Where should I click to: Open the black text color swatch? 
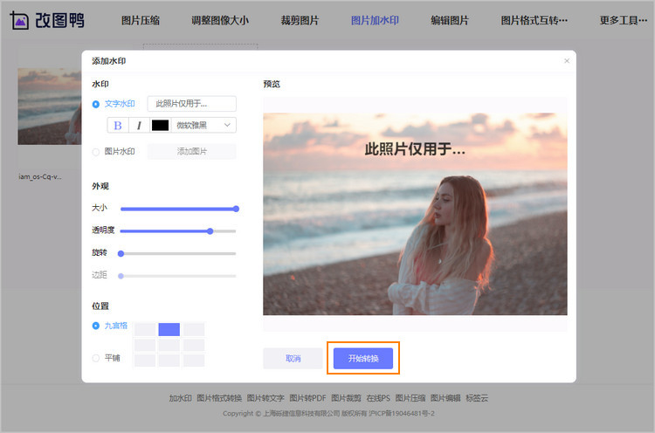160,125
